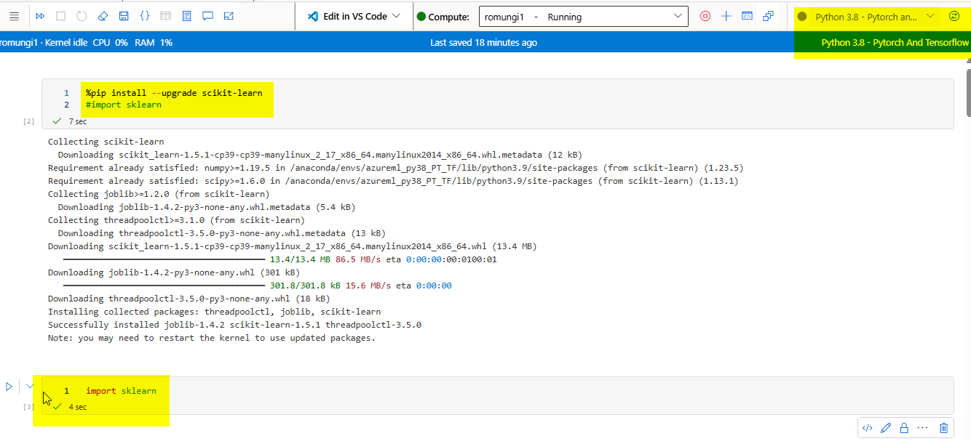Image resolution: width=971 pixels, height=441 pixels.
Task: Open the Python 3.8 kernel selector dropdown
Action: click(x=875, y=17)
